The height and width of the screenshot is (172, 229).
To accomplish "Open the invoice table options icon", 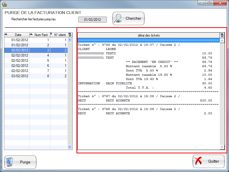I will [x=70, y=35].
